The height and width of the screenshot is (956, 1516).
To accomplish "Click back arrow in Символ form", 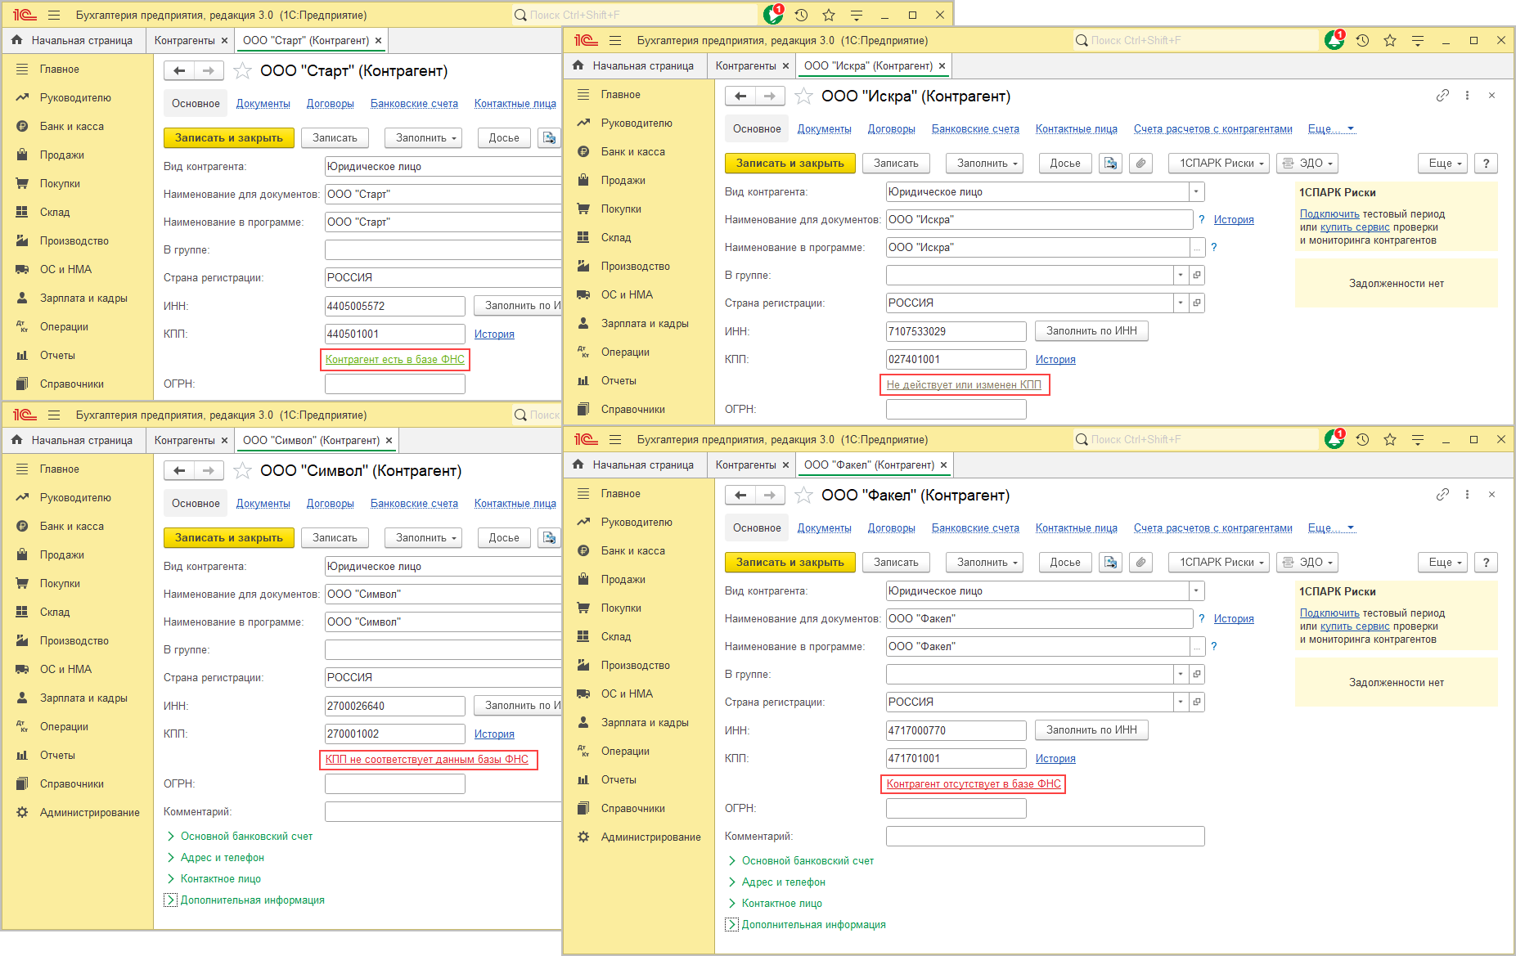I will click(x=179, y=471).
